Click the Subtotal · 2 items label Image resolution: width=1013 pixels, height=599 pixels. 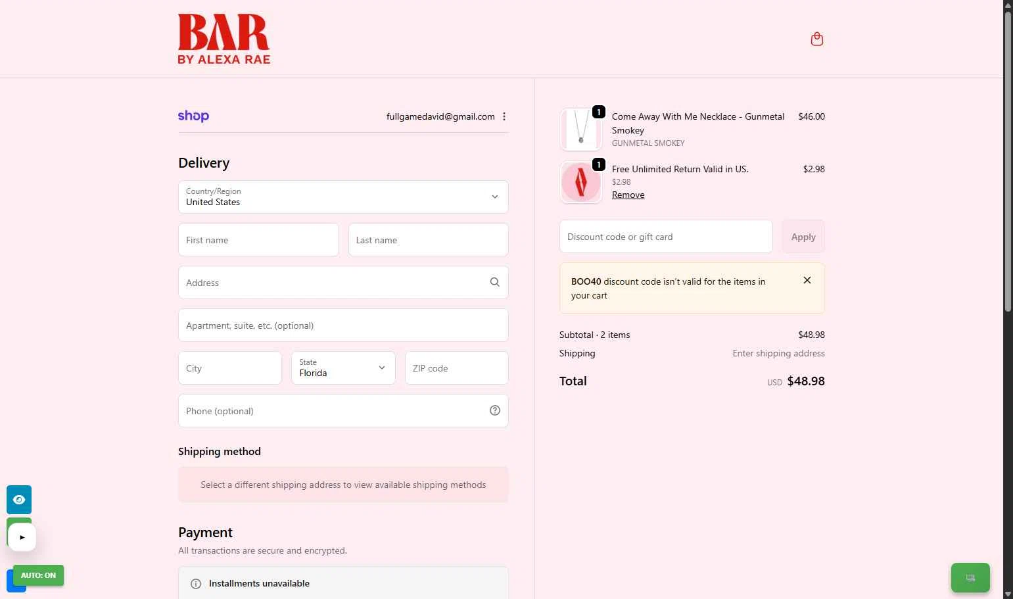[x=594, y=335]
